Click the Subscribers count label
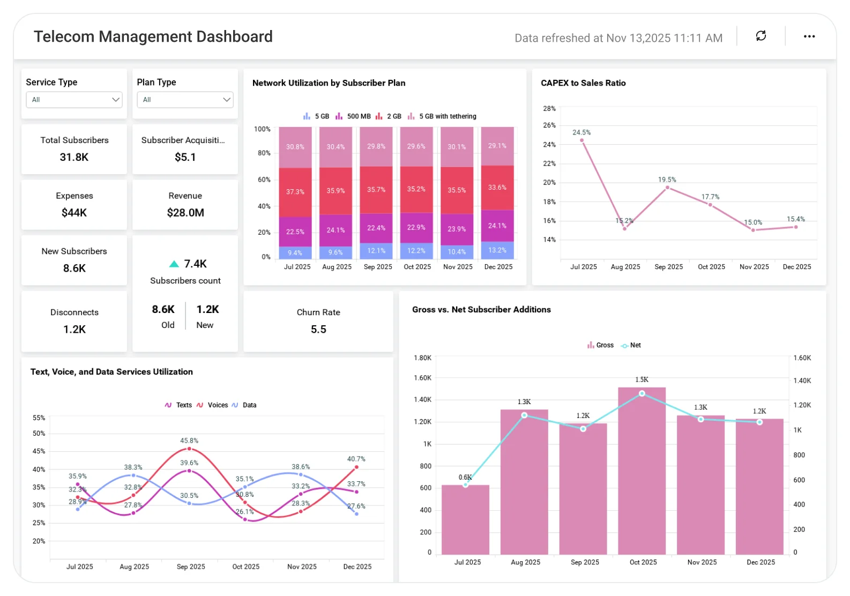 [x=185, y=281]
